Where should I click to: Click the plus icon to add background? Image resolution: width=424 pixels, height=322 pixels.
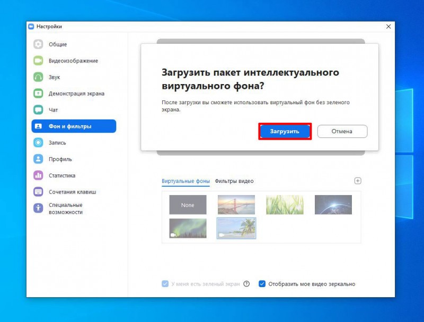pos(357,181)
